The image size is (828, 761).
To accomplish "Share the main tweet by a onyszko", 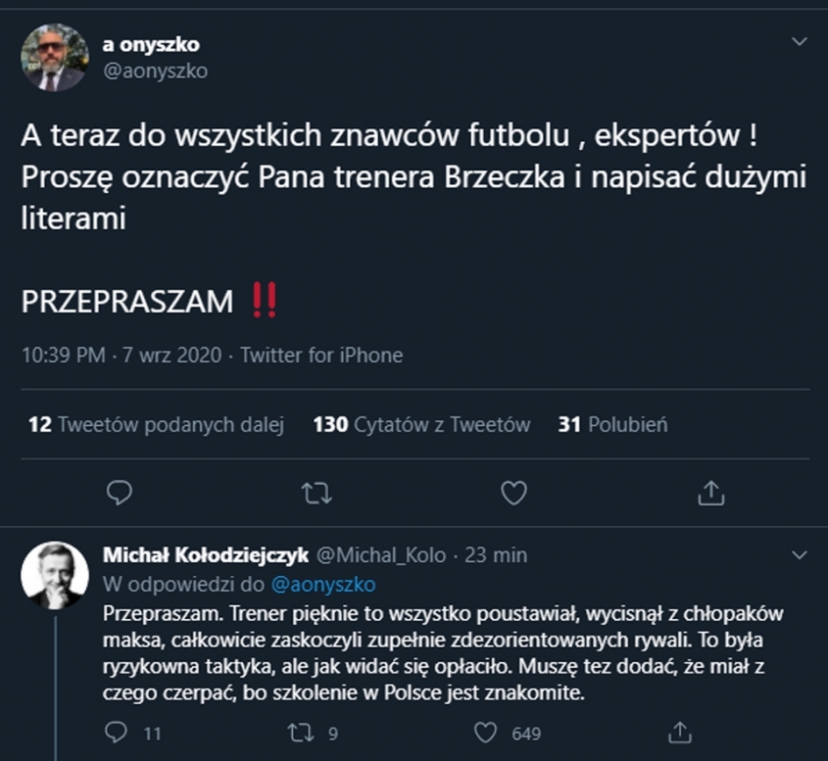I will 710,493.
